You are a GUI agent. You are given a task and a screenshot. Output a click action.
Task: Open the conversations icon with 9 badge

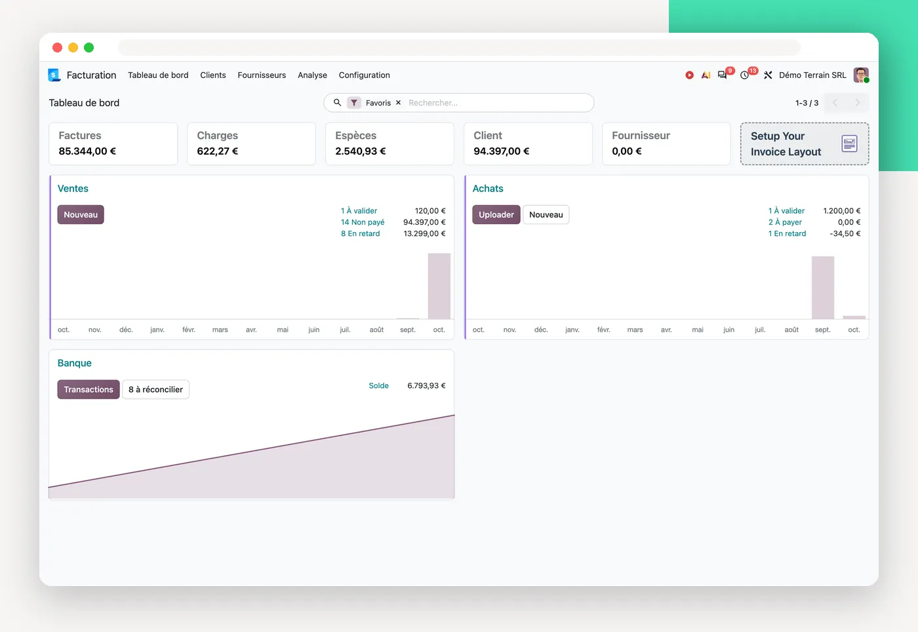pyautogui.click(x=723, y=75)
